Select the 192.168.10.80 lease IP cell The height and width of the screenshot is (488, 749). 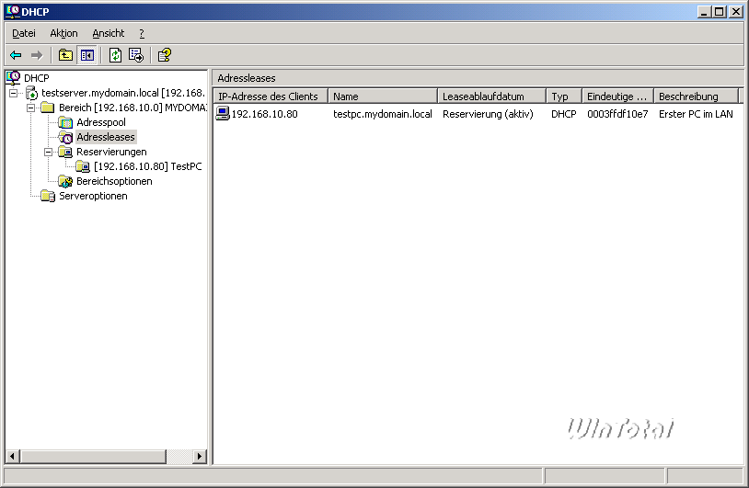coord(265,114)
